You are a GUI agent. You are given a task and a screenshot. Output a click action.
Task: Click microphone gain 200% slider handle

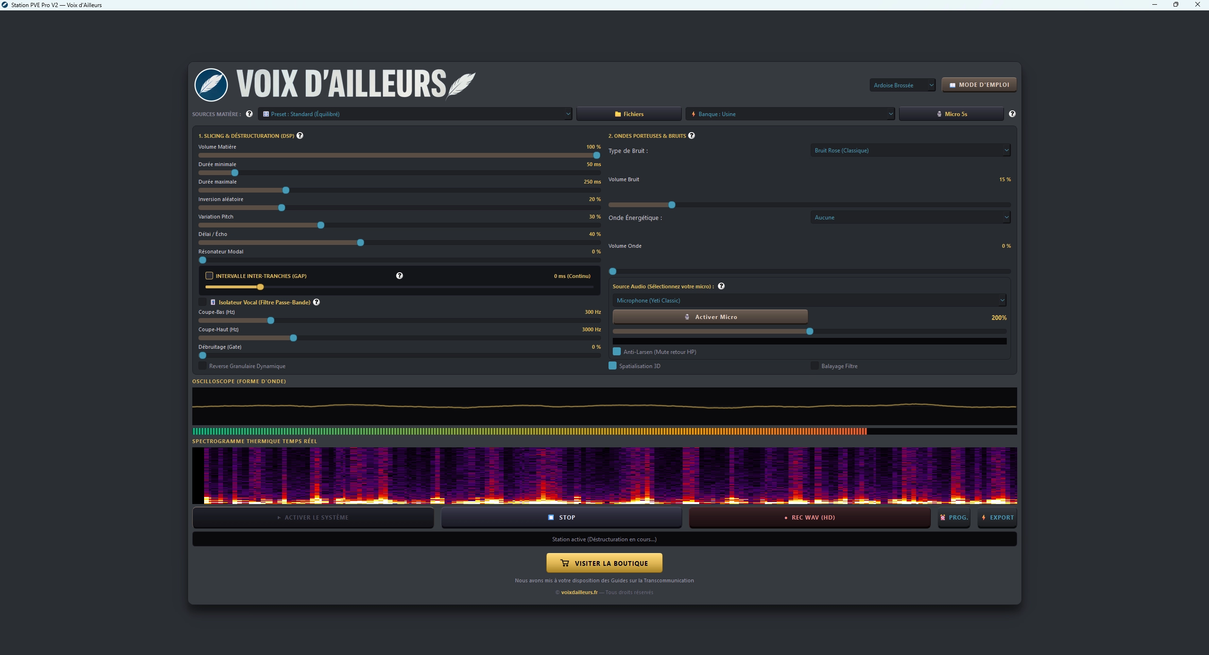pos(810,331)
